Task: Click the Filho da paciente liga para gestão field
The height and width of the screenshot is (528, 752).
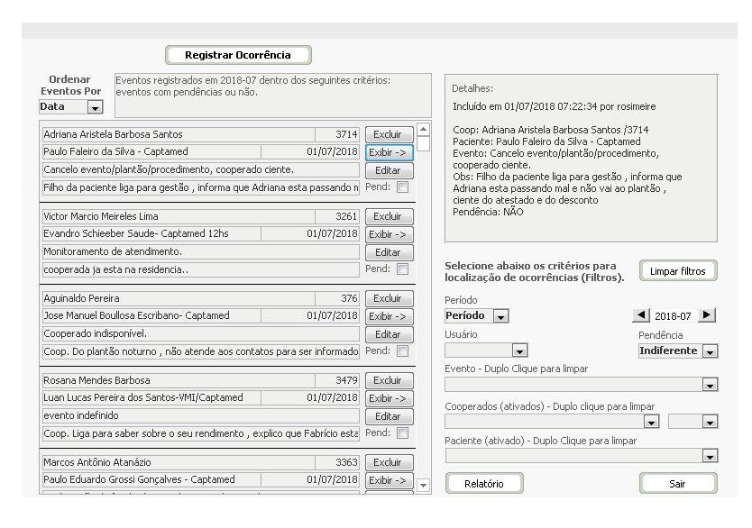Action: coord(200,187)
